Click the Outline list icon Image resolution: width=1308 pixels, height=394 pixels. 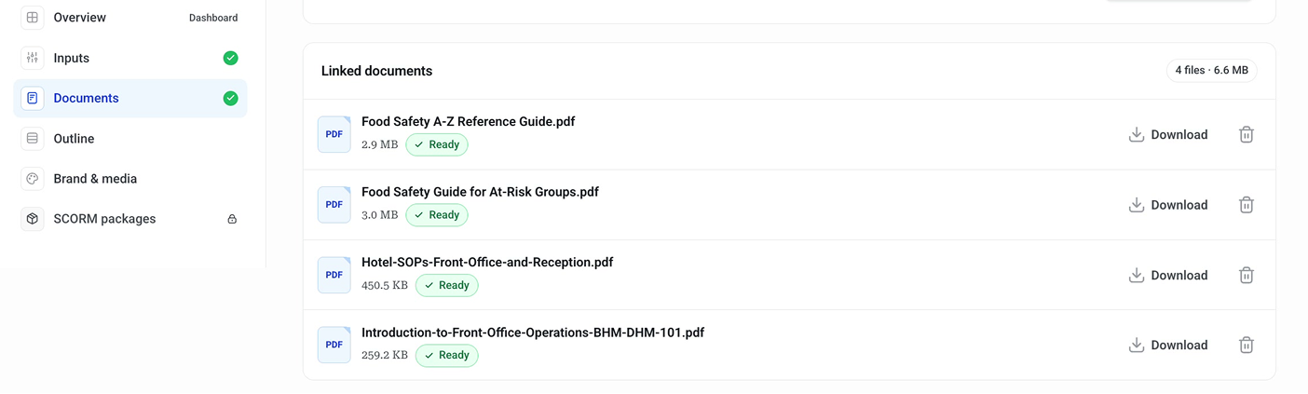click(33, 139)
